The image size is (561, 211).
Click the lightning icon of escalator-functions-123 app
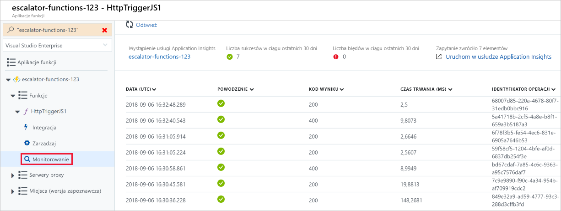[17, 79]
